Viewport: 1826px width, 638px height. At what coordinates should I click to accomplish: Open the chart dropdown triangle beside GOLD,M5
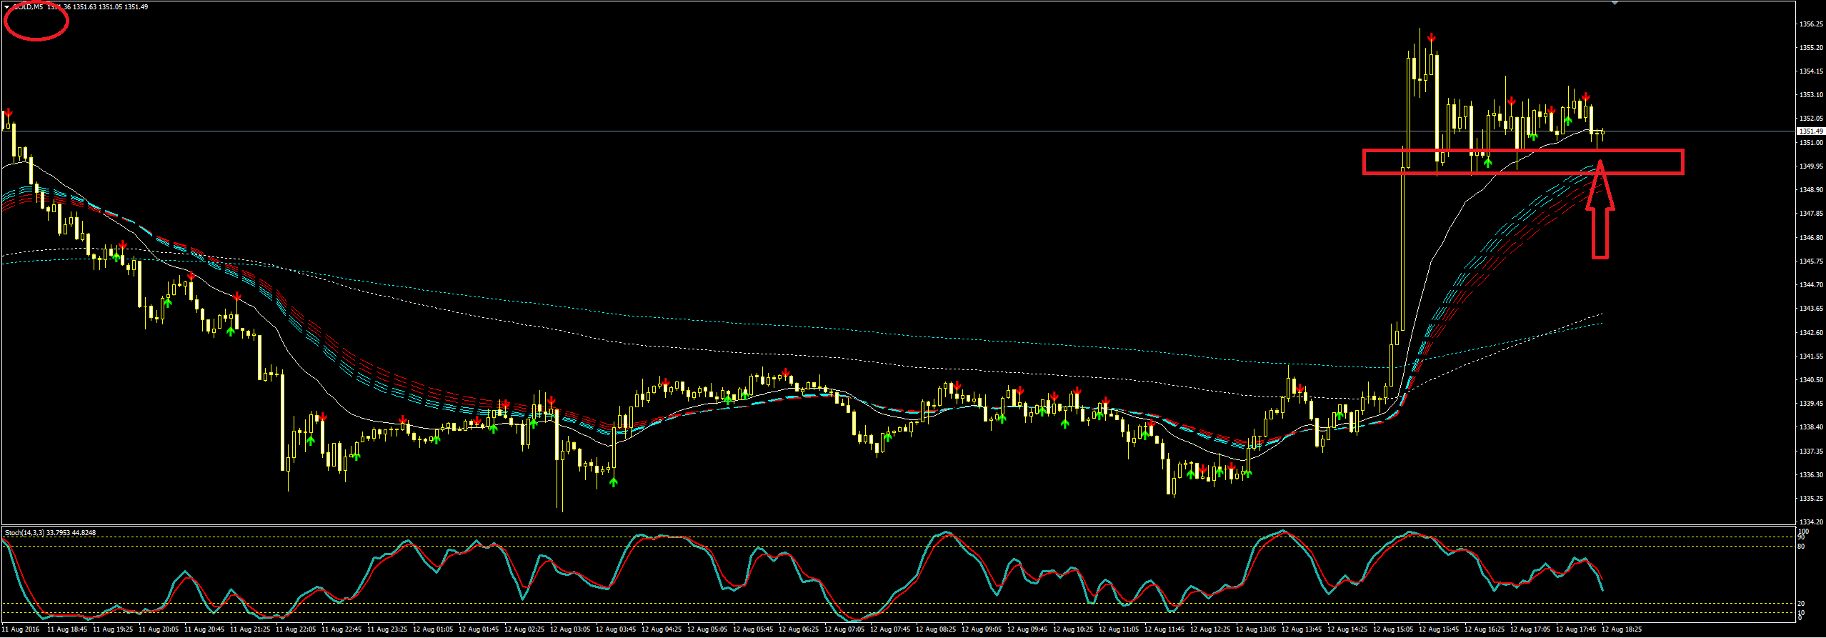pyautogui.click(x=6, y=6)
